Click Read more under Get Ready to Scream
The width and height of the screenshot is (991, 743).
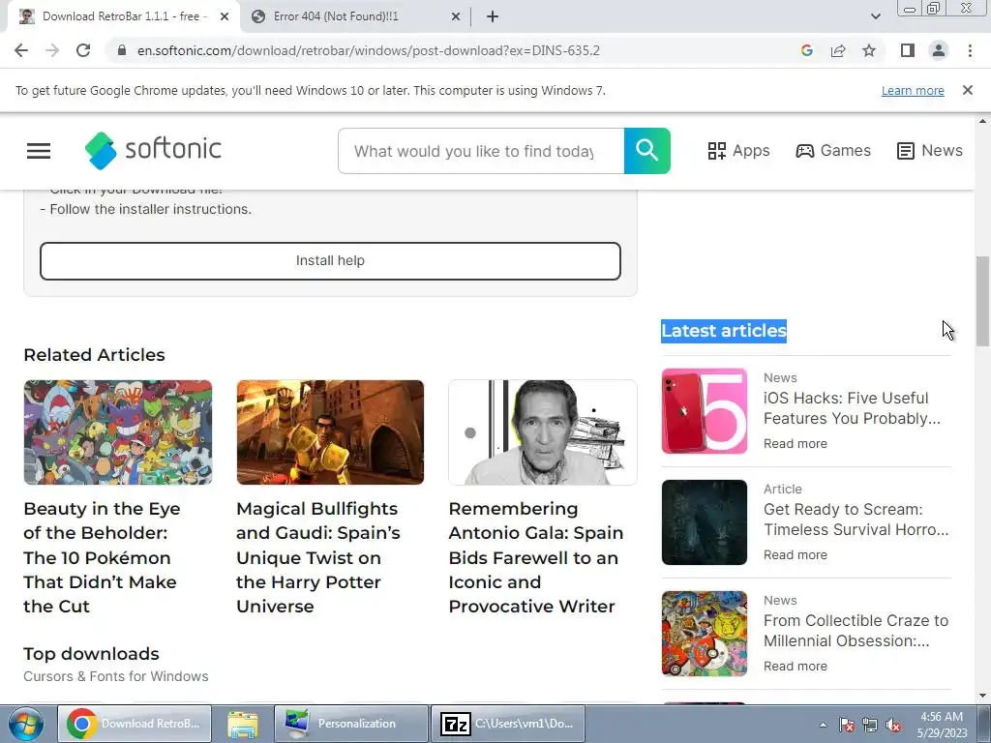click(796, 554)
